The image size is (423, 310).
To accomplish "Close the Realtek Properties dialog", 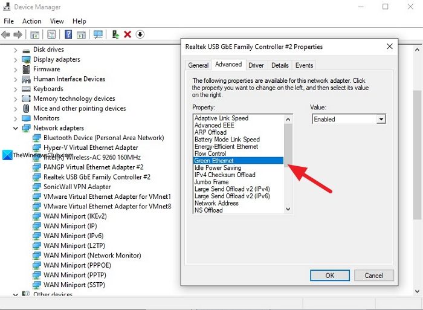I will 389,47.
